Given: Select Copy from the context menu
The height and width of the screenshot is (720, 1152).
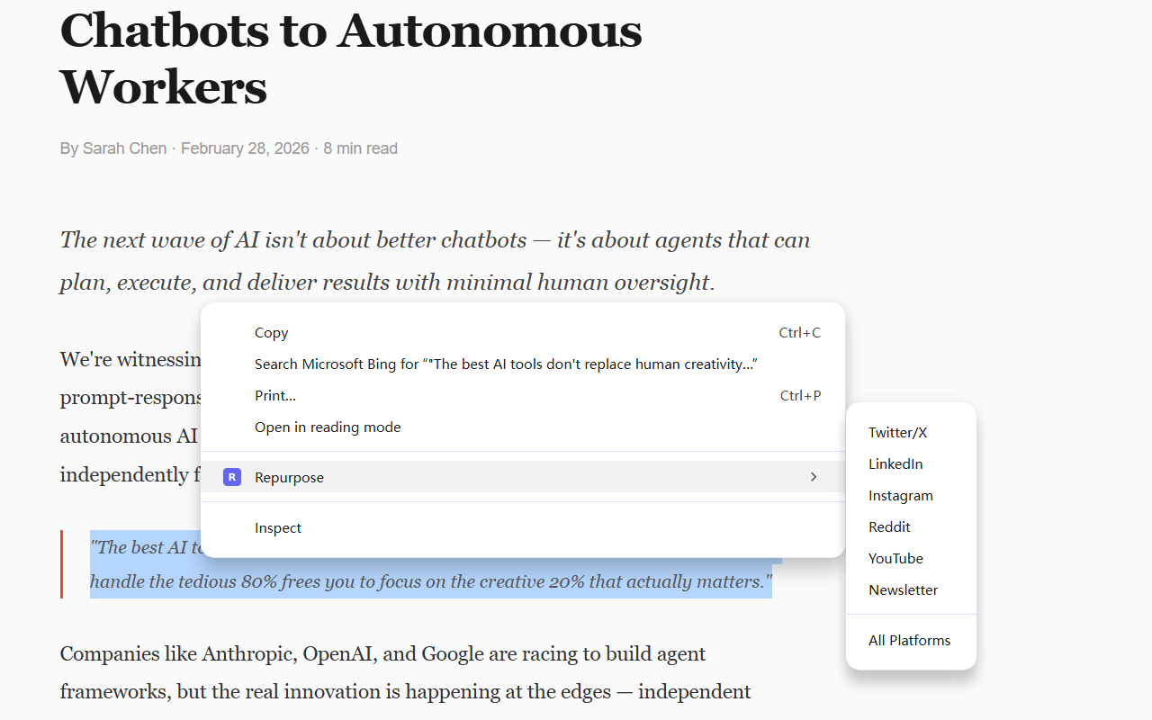Looking at the screenshot, I should click(271, 332).
